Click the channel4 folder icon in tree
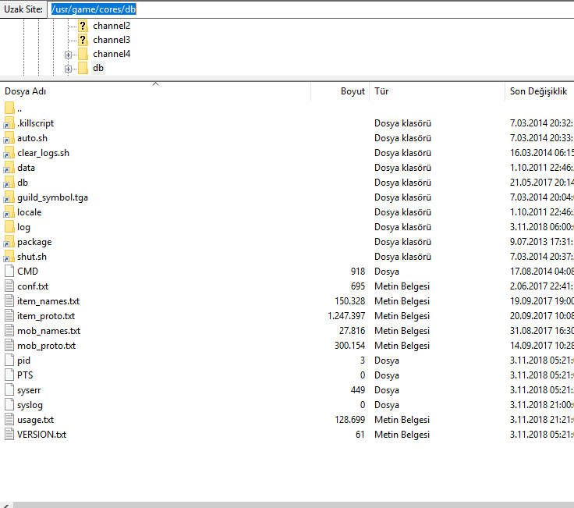Viewport: 574px width, 508px height. tap(83, 54)
